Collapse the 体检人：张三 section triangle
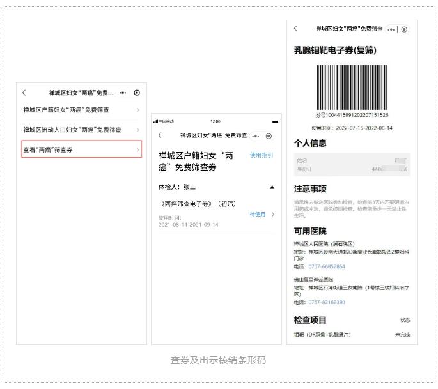This screenshot has width=438, height=389. pos(272,187)
